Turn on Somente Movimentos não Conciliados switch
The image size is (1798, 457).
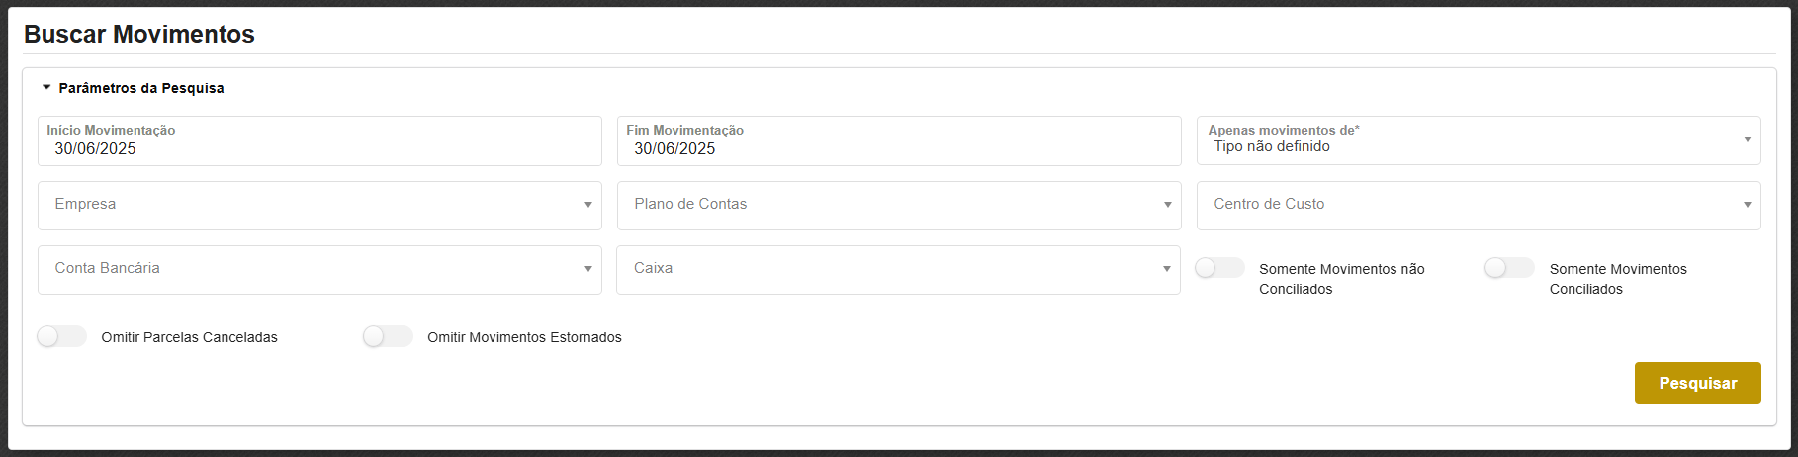1219,268
